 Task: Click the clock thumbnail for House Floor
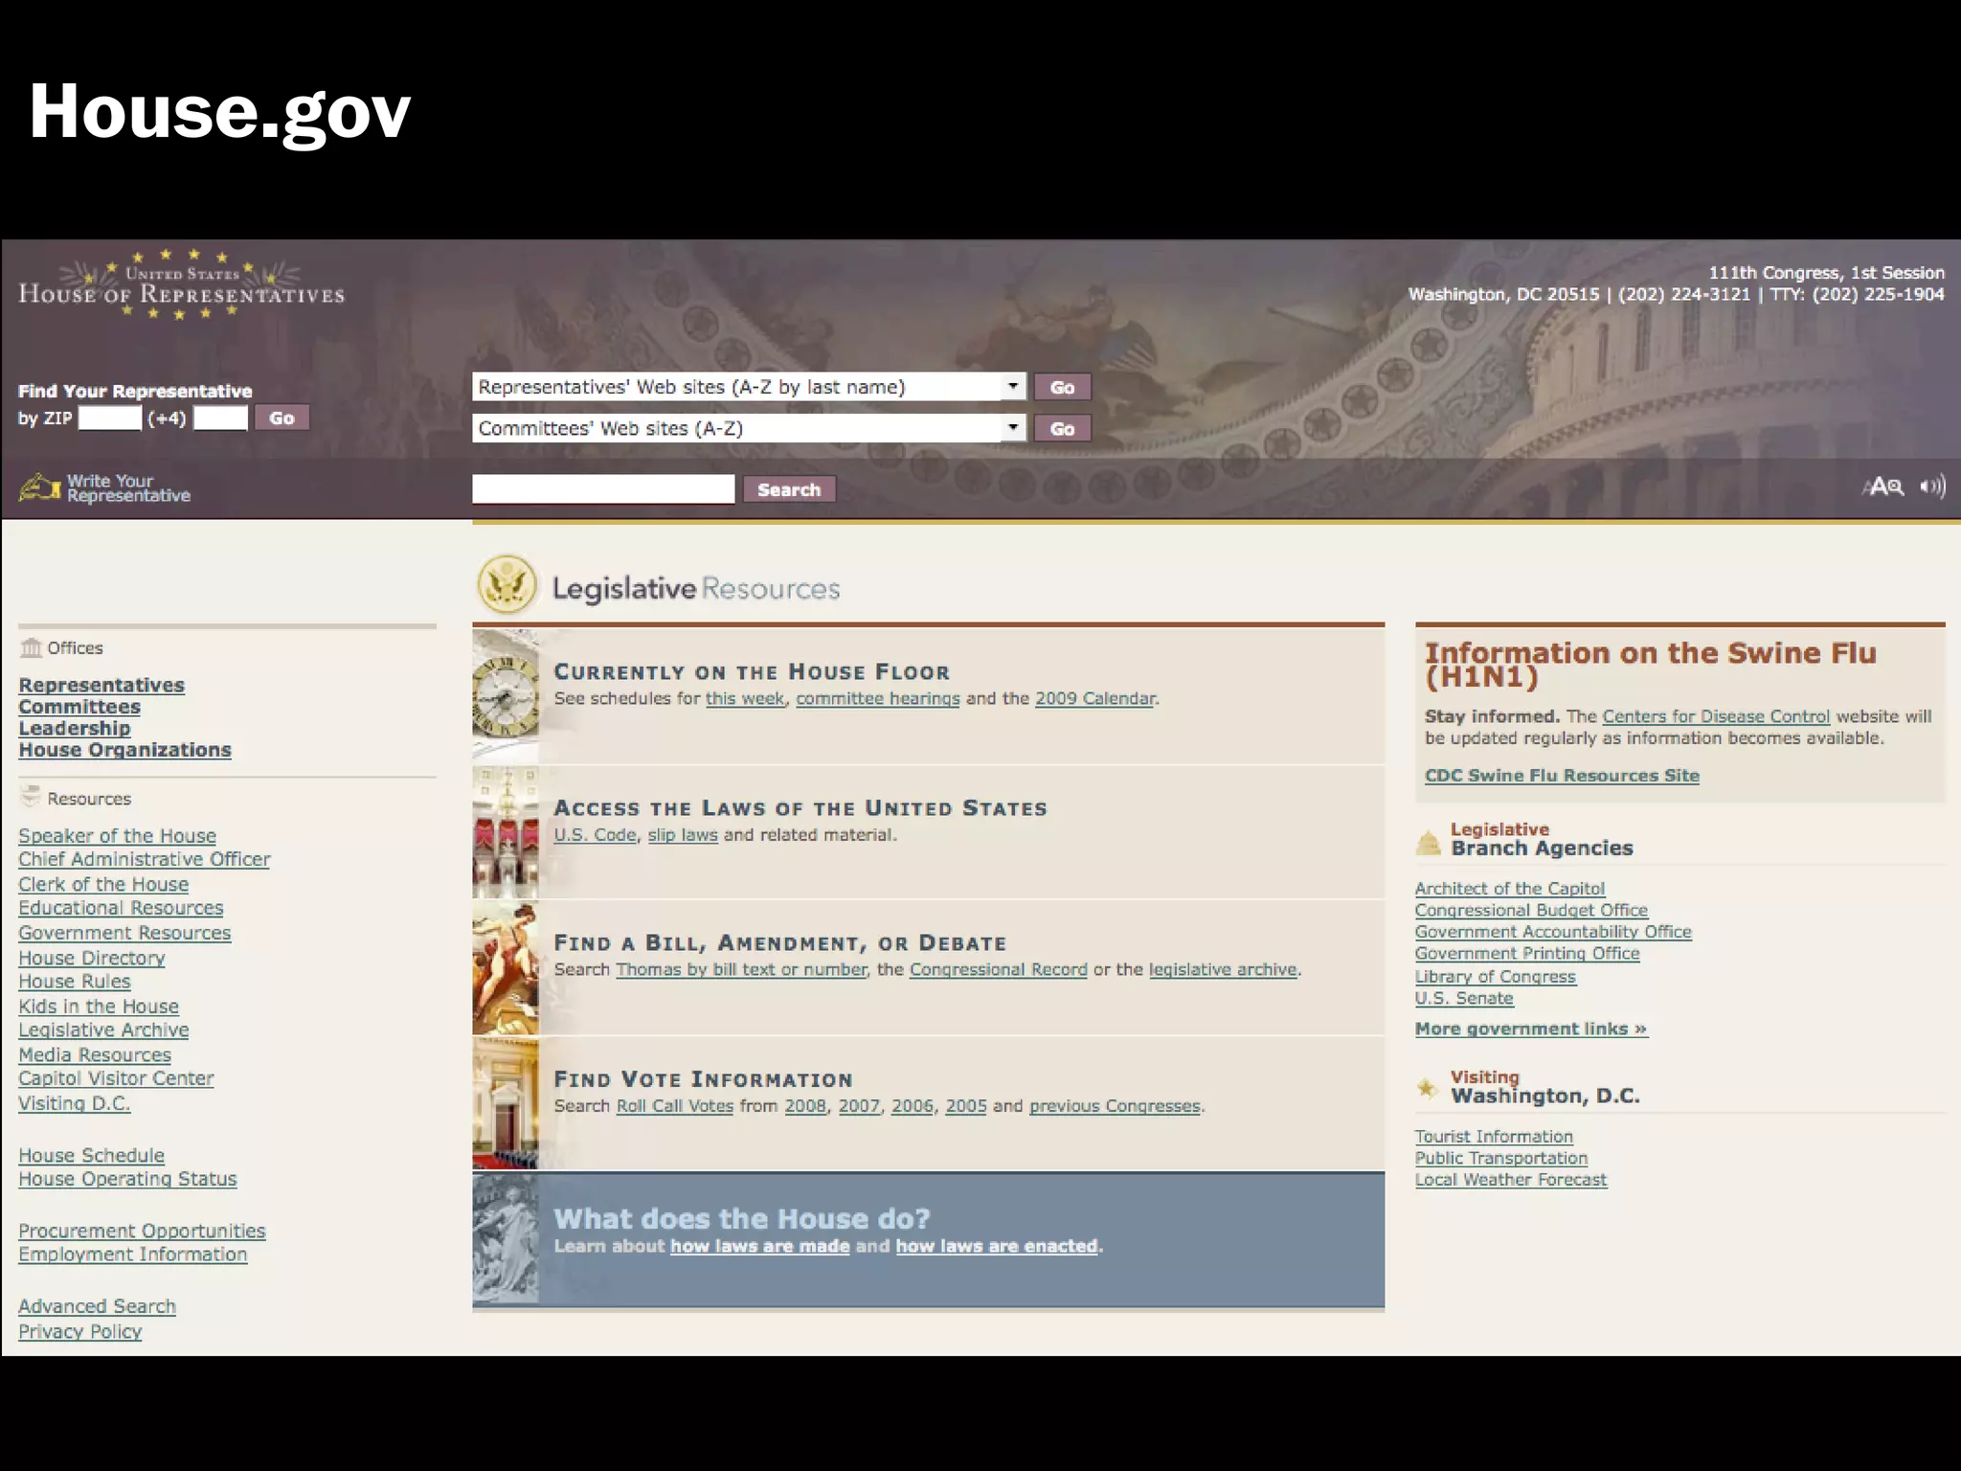pos(506,696)
